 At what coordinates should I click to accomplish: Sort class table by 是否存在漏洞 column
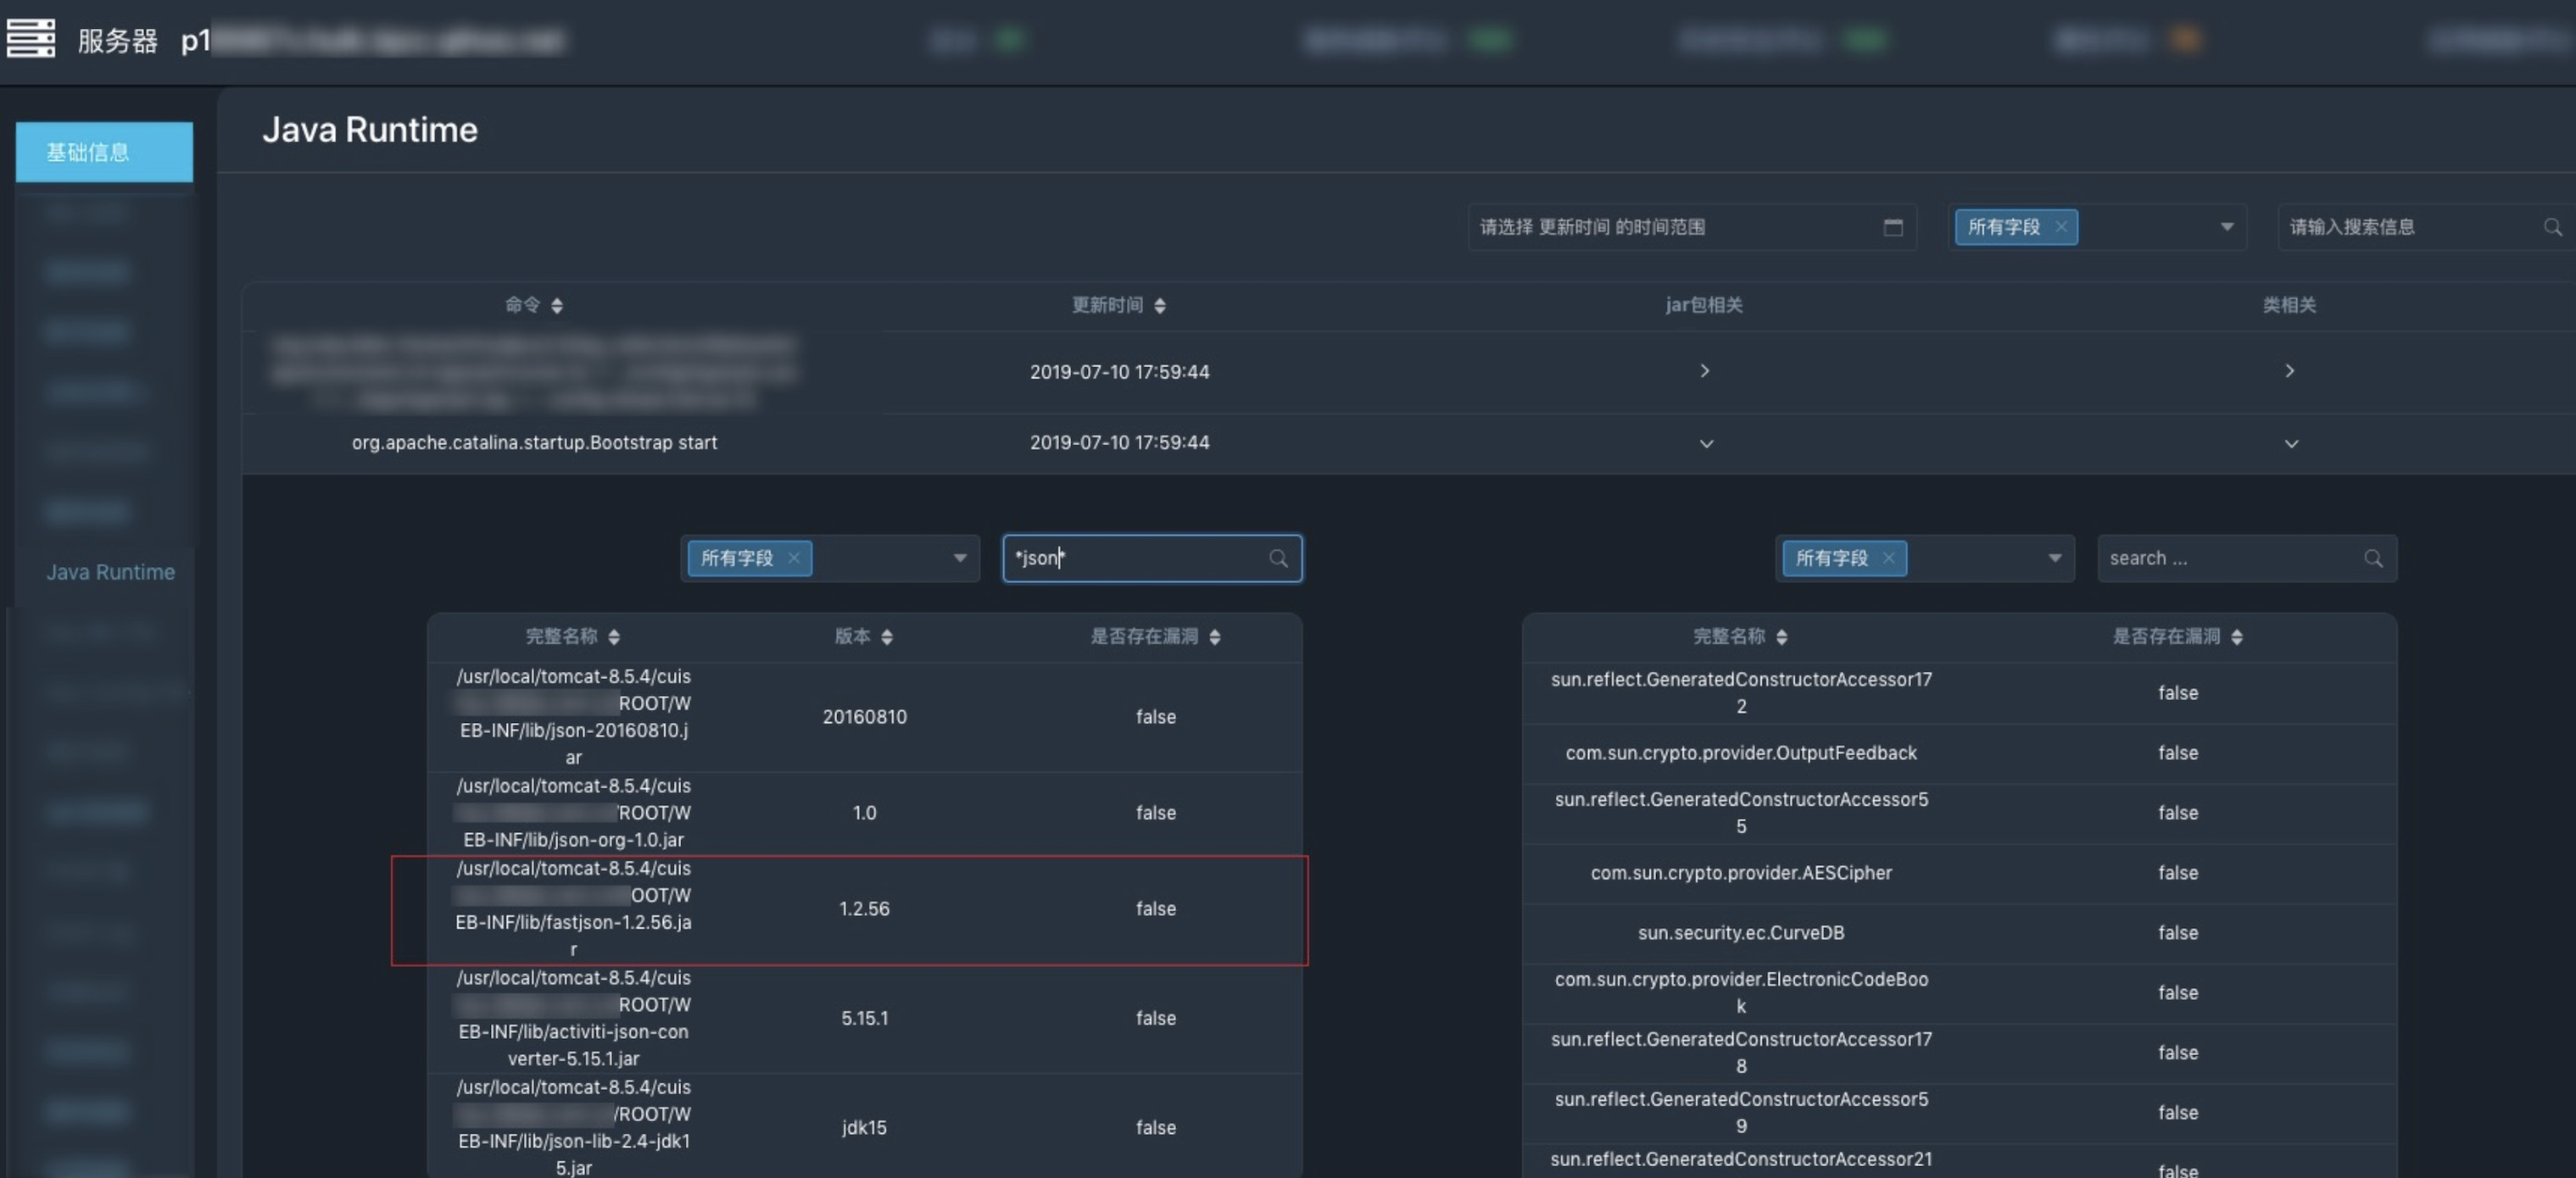[x=2237, y=637]
